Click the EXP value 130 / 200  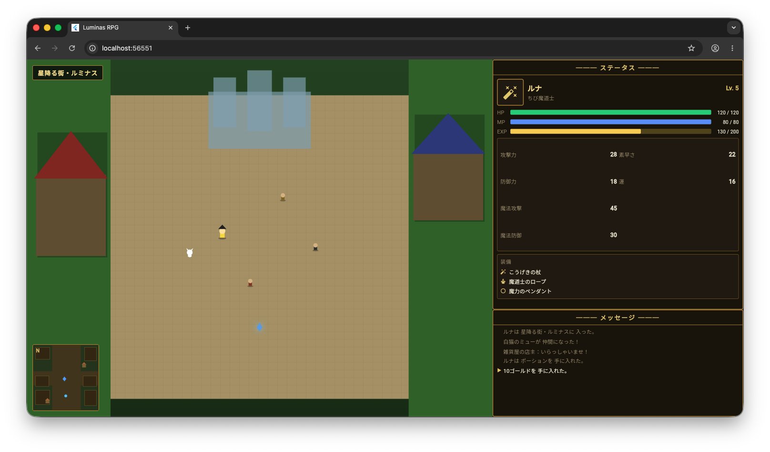click(728, 132)
